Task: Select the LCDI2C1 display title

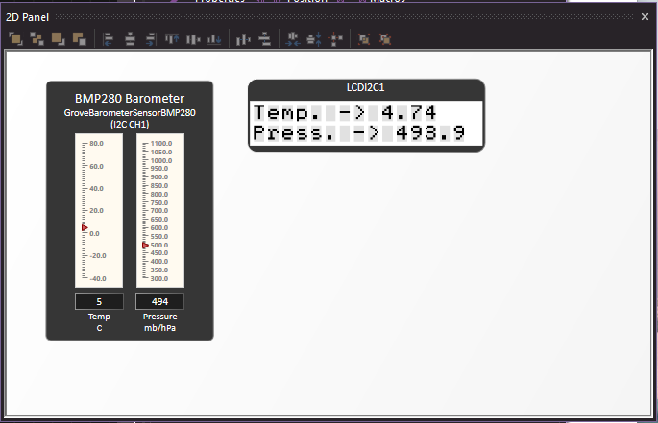Action: tap(365, 87)
